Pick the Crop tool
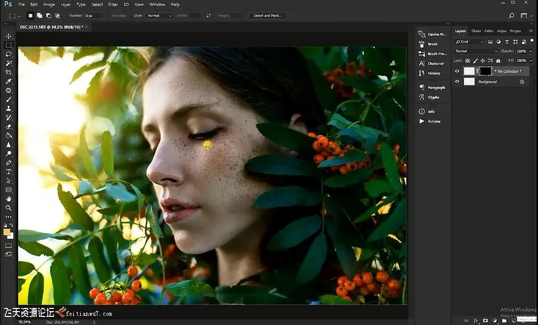Image resolution: width=538 pixels, height=325 pixels. click(x=9, y=72)
